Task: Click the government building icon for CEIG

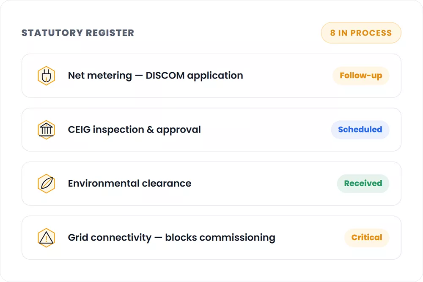Action: point(47,130)
